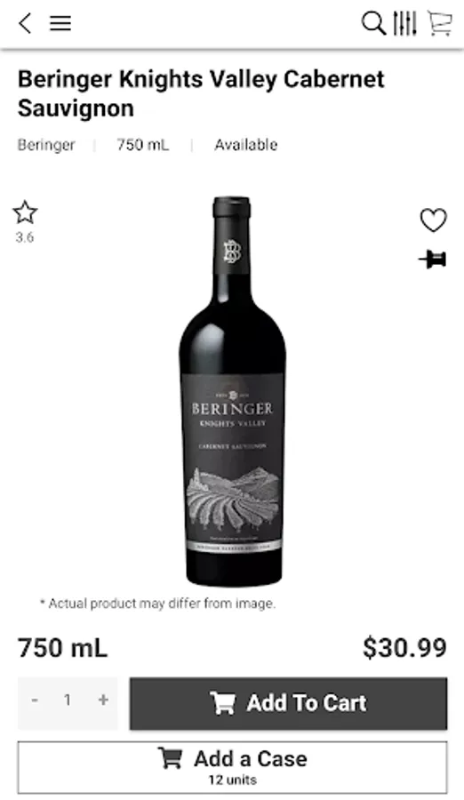
Task: Tap the 750 mL size label by price
Action: pyautogui.click(x=63, y=648)
